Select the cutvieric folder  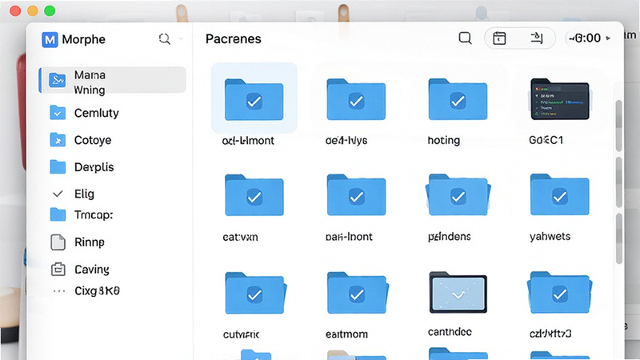click(255, 293)
